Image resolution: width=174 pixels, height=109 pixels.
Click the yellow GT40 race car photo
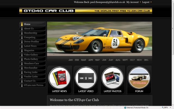pyautogui.click(x=100, y=39)
